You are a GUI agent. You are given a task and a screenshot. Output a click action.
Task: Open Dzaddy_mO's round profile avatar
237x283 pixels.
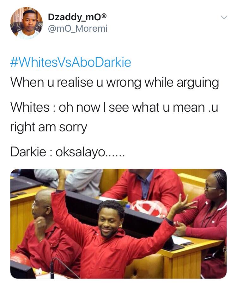(26, 23)
